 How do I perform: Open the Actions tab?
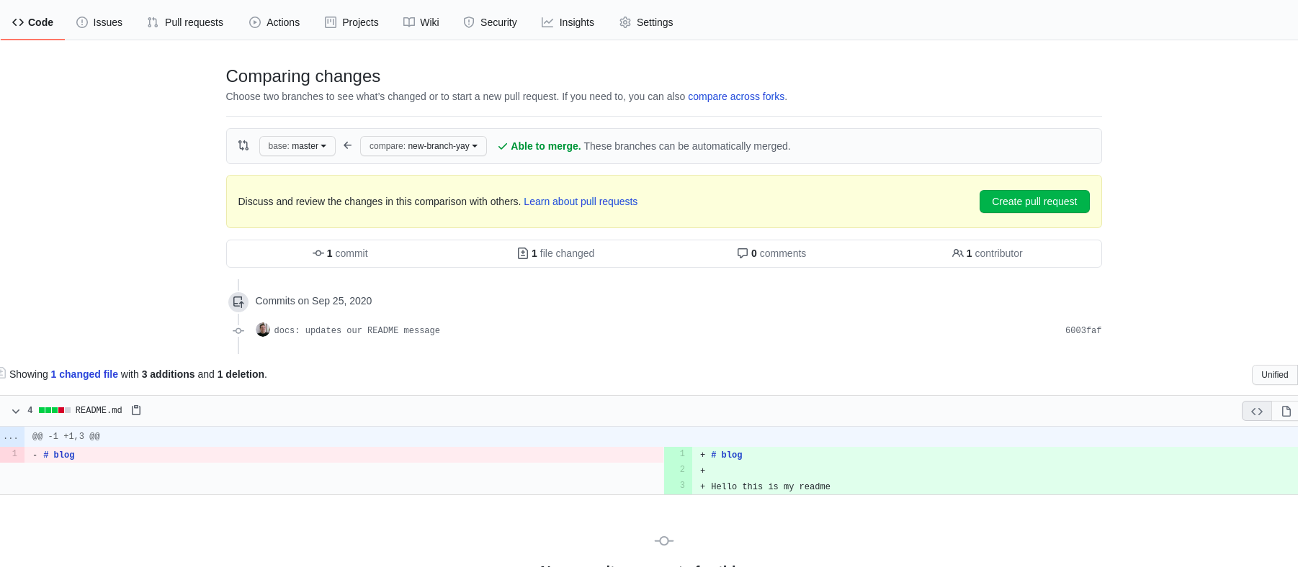(274, 22)
